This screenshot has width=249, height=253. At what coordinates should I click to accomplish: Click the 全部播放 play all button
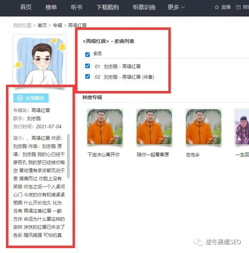click(31, 98)
